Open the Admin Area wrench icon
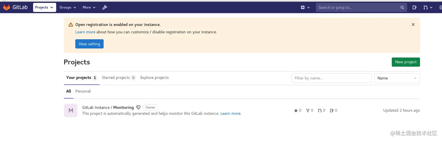Screen dimensions: 442x141 point(105,7)
